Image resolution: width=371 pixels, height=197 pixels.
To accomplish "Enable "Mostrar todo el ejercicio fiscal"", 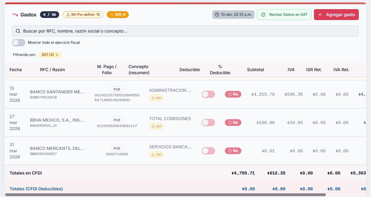I will tap(18, 42).
